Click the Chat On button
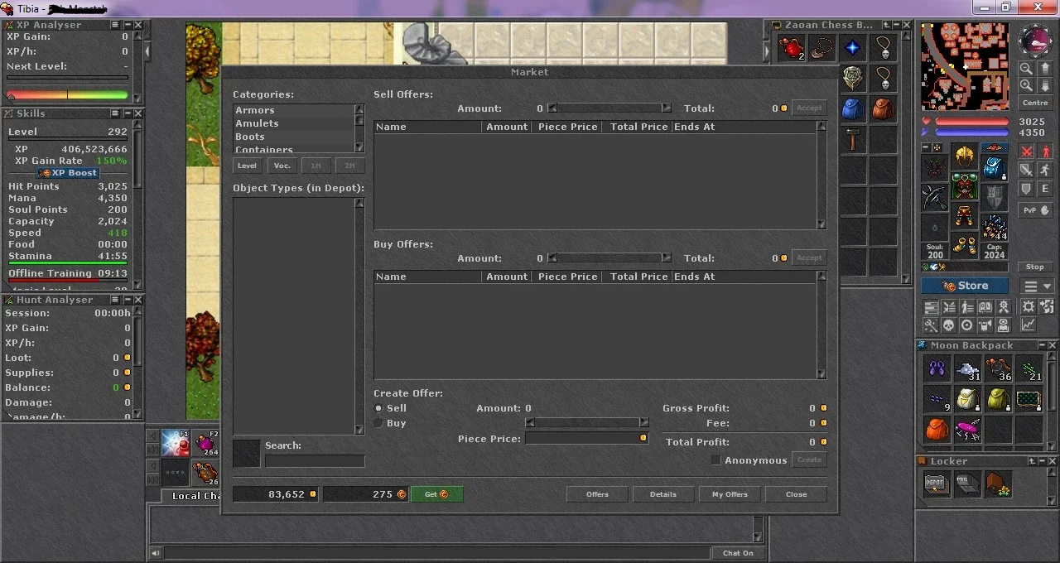This screenshot has height=563, width=1060. click(737, 553)
